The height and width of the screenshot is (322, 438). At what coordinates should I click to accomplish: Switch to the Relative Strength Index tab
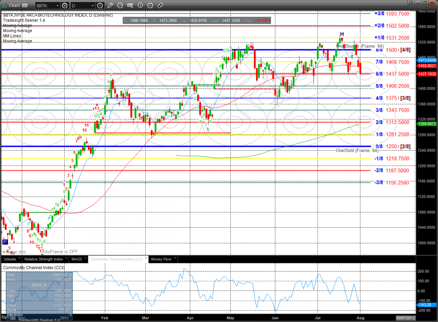pyautogui.click(x=42, y=259)
